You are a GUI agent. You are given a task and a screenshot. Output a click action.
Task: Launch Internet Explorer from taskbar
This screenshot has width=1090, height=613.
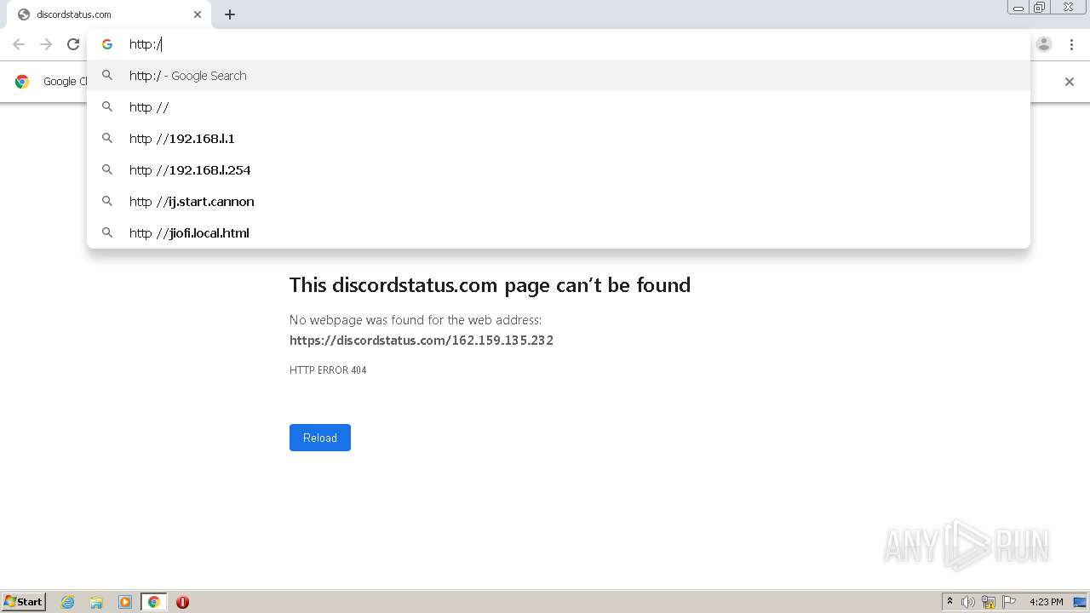(x=68, y=602)
